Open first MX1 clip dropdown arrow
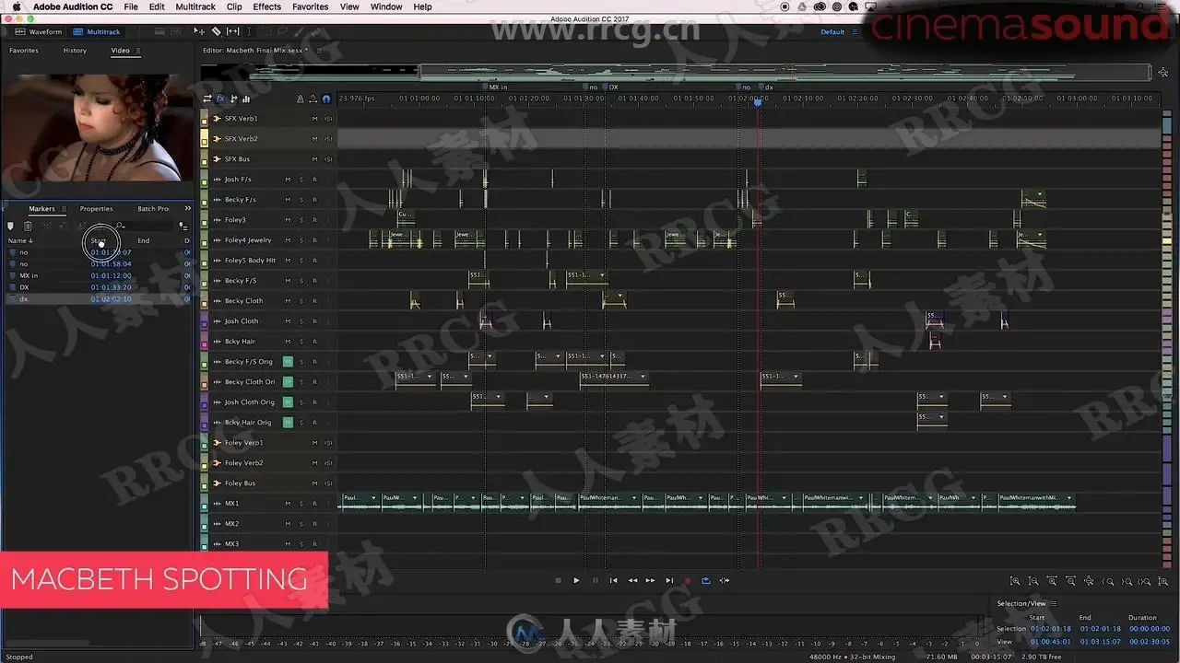This screenshot has width=1180, height=663. coord(373,498)
